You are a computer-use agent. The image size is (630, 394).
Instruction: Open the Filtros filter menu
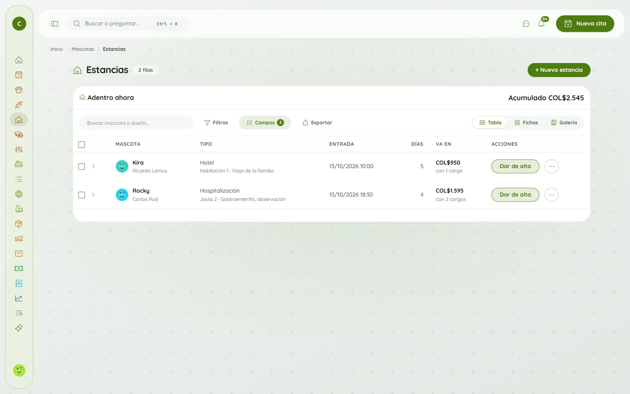tap(216, 123)
